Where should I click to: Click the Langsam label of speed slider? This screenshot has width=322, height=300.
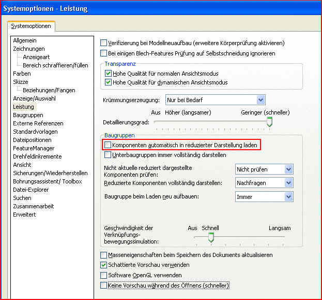[x=280, y=228]
